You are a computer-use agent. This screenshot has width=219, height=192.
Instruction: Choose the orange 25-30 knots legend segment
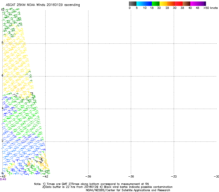coord(171,4)
